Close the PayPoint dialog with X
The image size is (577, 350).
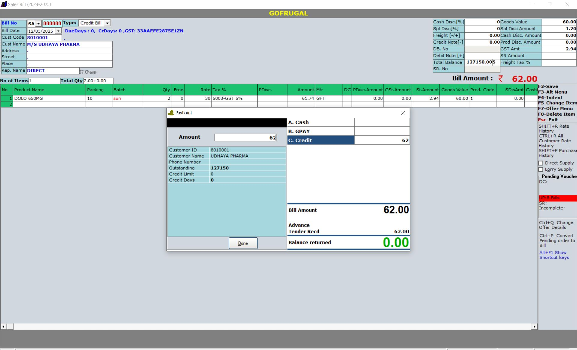pyautogui.click(x=403, y=113)
